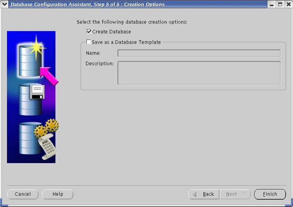Enable Save as a Database Template
The image size is (293, 207).
tap(89, 42)
